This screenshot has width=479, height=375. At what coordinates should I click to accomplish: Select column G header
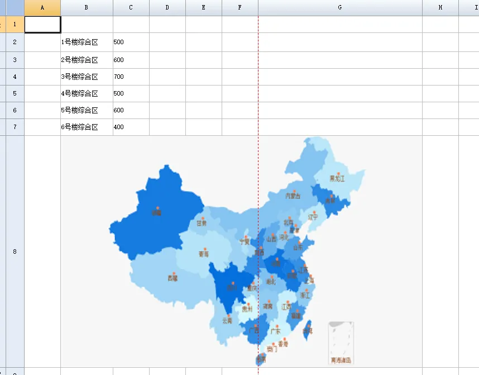340,7
